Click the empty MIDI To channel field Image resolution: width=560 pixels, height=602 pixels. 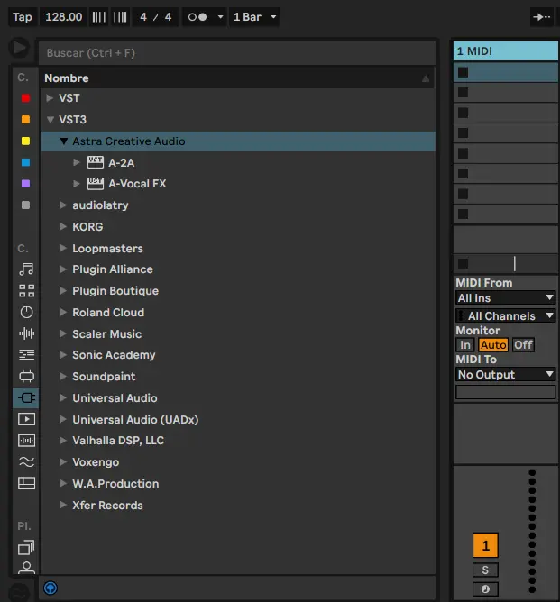click(506, 392)
